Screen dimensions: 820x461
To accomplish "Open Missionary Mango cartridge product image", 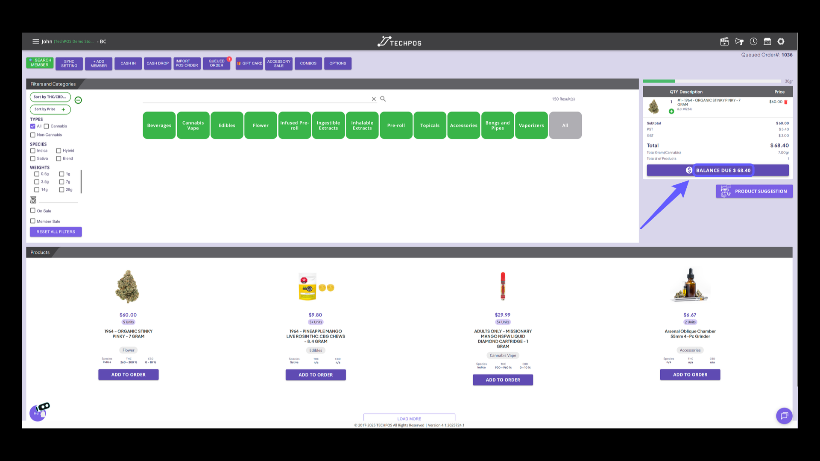I will 503,286.
